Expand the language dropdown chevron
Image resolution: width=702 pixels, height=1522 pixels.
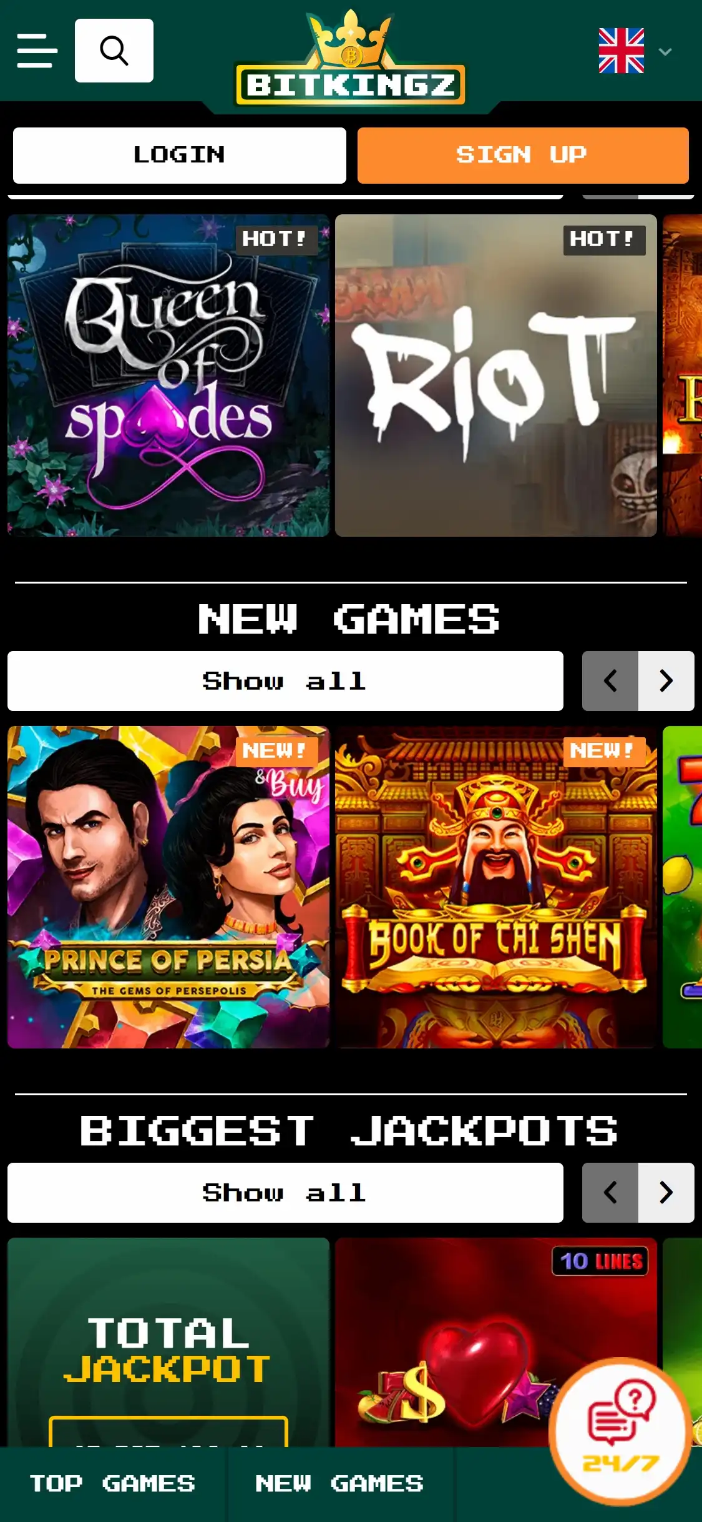[665, 51]
